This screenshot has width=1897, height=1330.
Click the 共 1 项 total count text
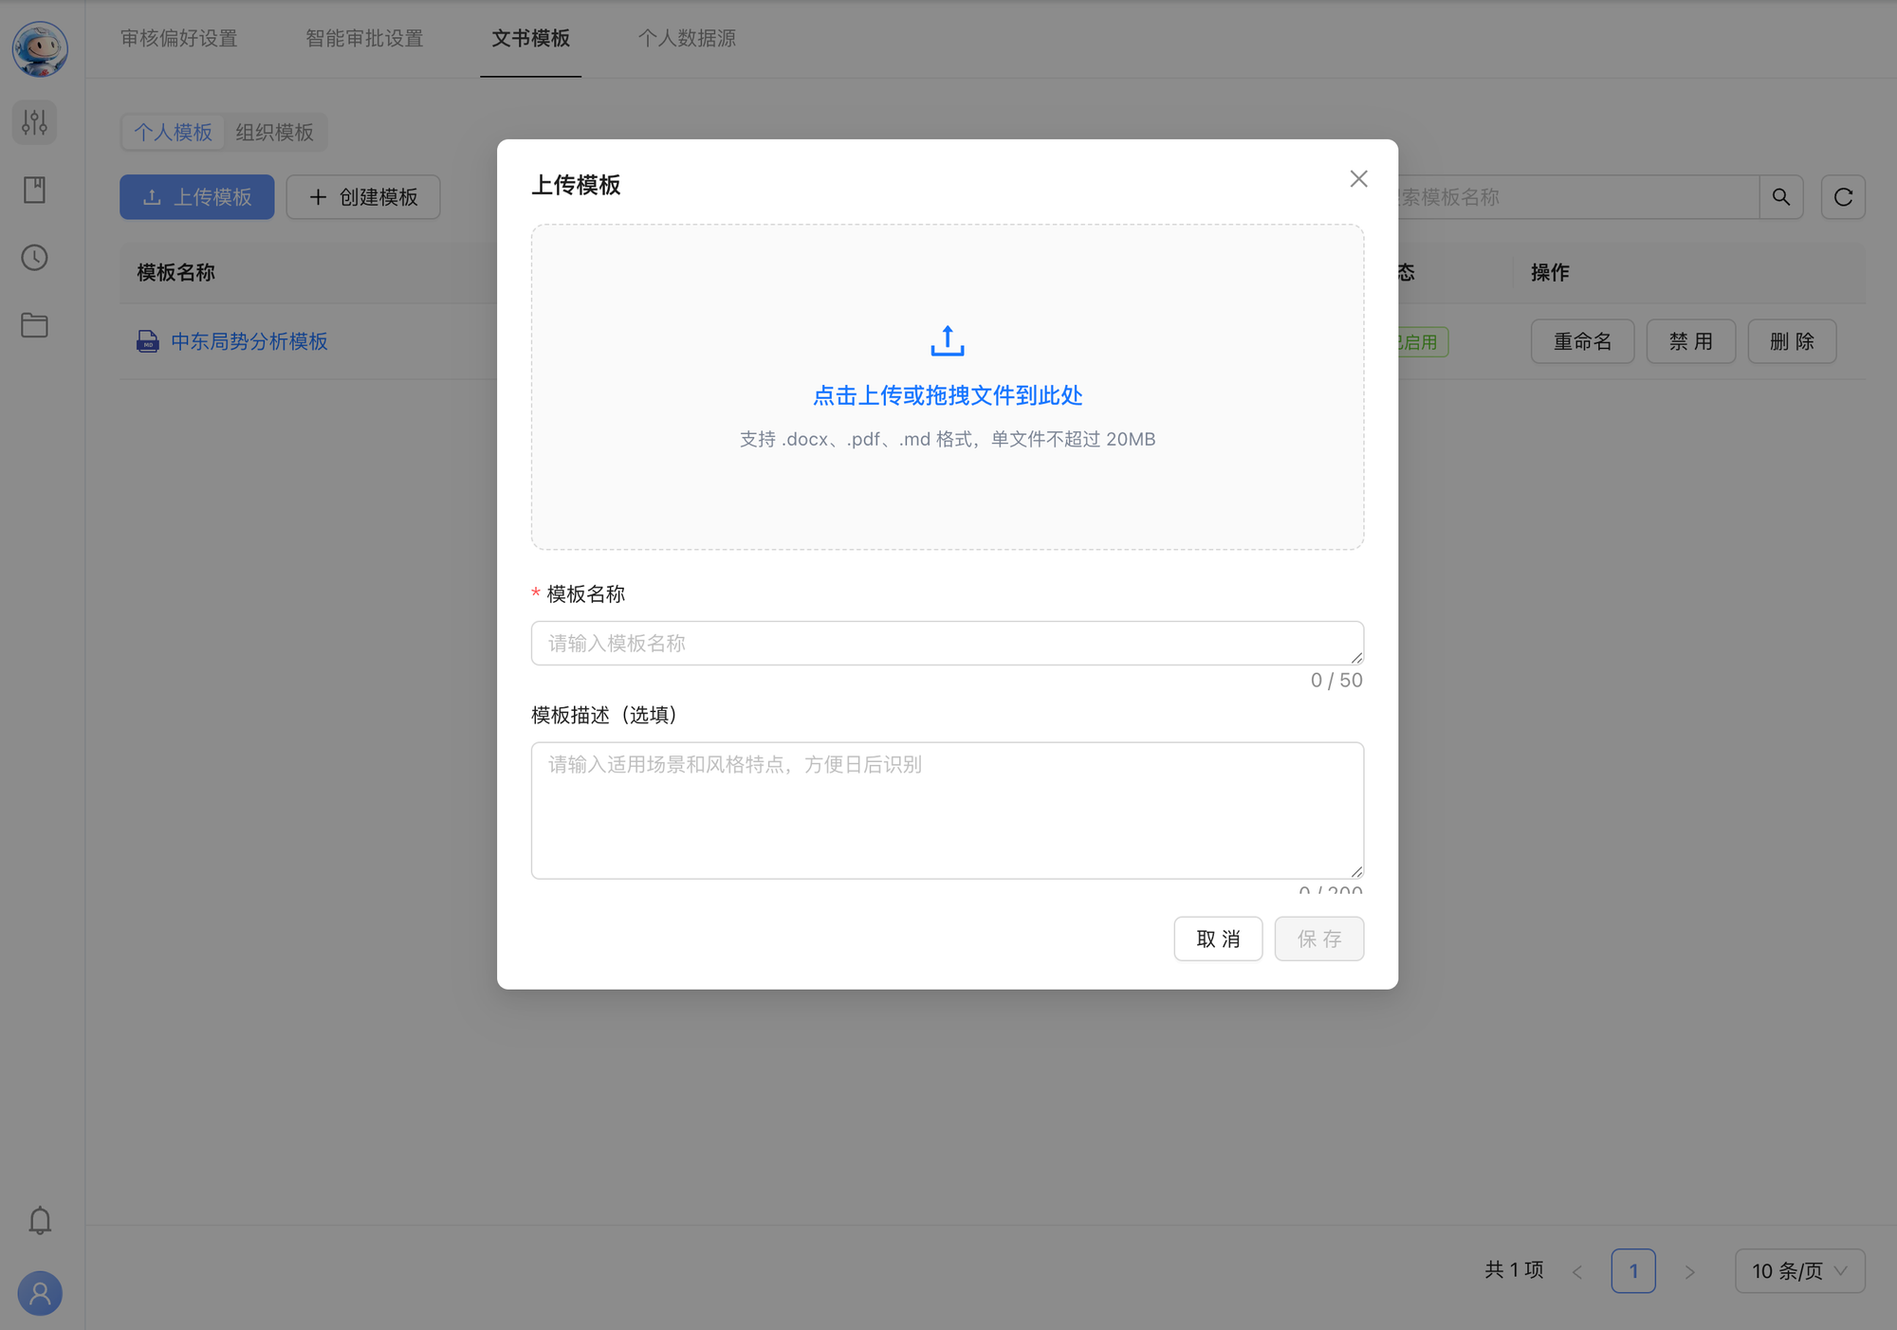(x=1514, y=1270)
